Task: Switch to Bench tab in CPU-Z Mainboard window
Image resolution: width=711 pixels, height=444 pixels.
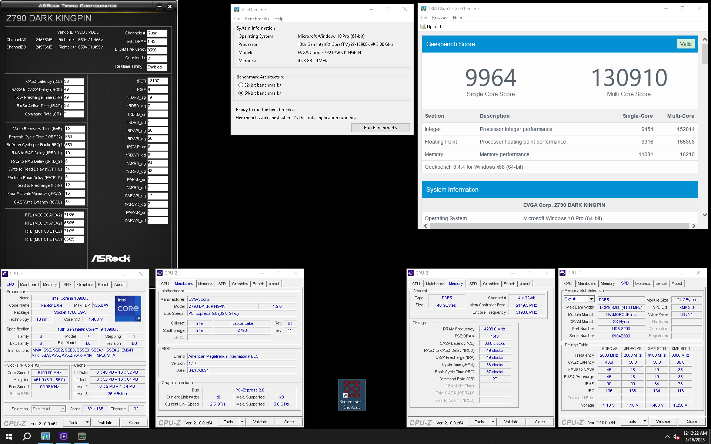Action: 258,284
